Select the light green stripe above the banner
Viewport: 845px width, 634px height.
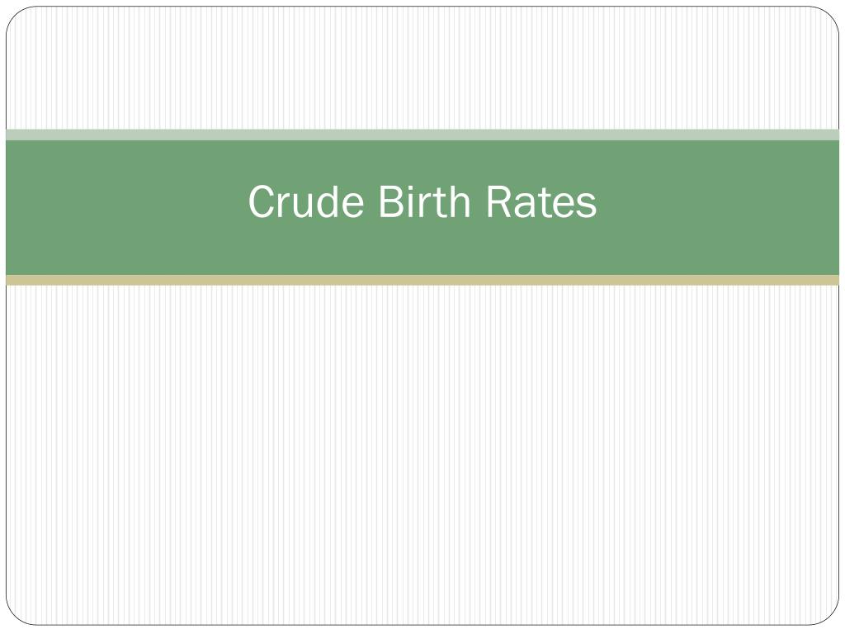[422, 135]
